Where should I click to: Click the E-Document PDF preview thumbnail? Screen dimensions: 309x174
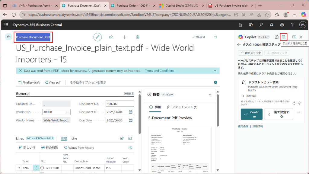point(180,149)
